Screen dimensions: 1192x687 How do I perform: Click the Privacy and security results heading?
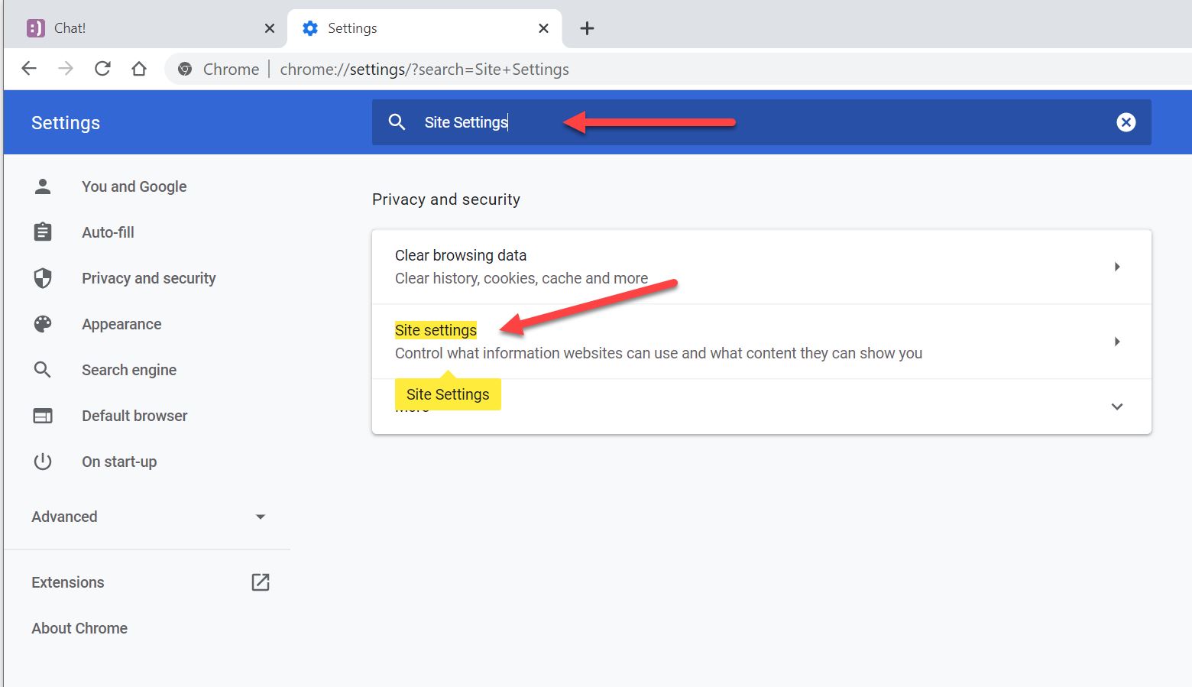446,199
